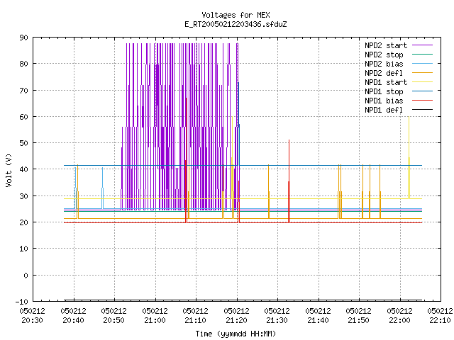The width and height of the screenshot is (454, 340).
Task: Click the orange spike near 21:27
Action: click(x=269, y=191)
